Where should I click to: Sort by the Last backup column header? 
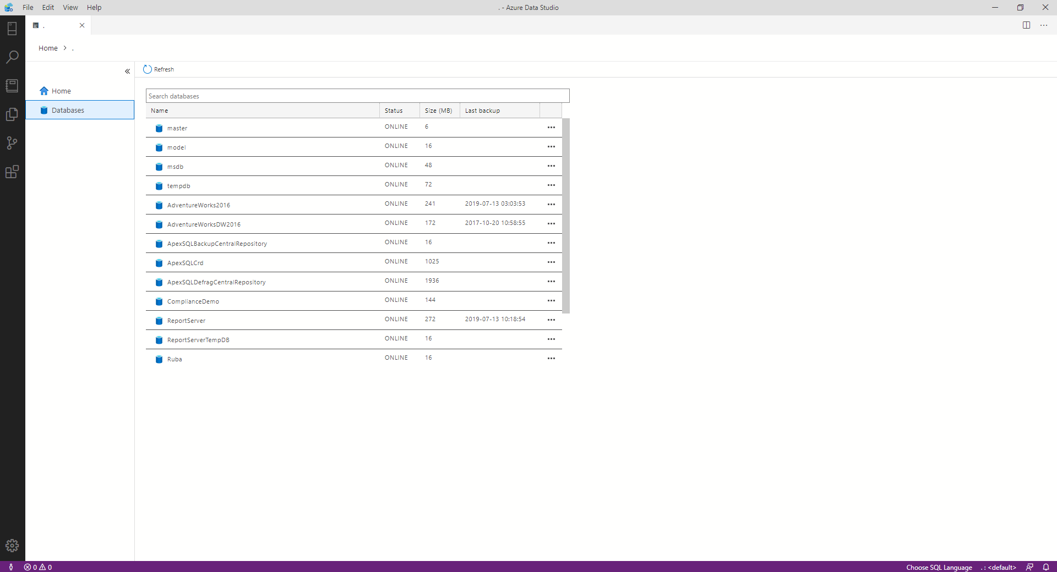500,111
